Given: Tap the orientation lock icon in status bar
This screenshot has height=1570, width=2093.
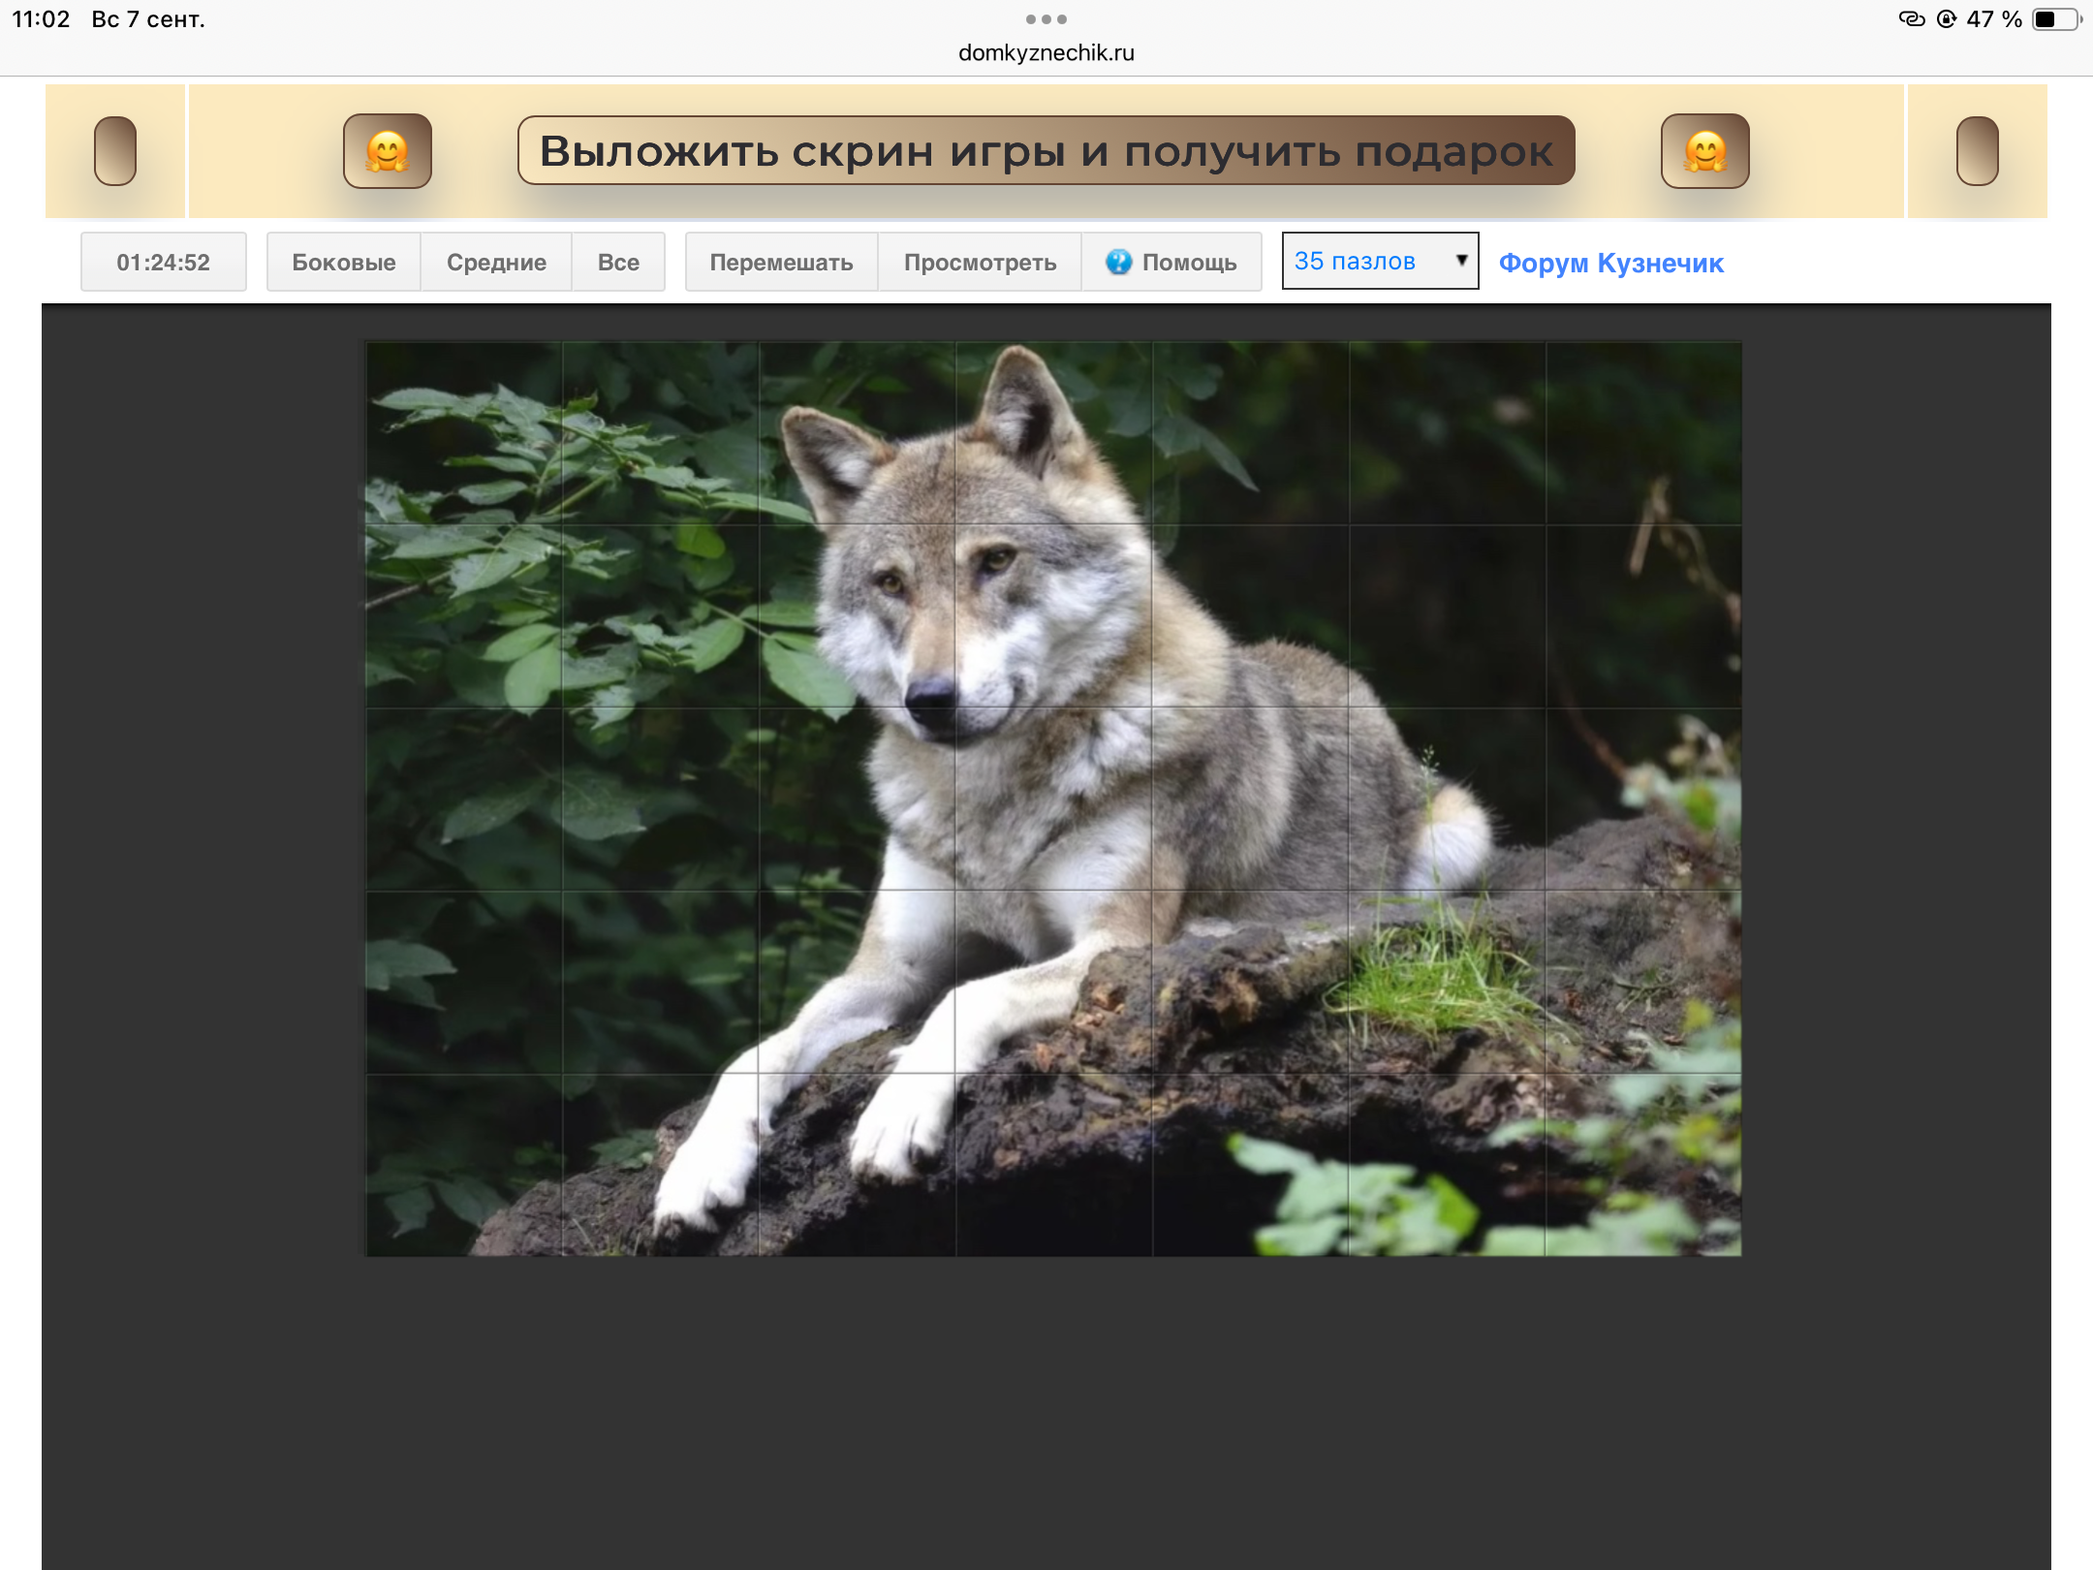Looking at the screenshot, I should pyautogui.click(x=1946, y=19).
